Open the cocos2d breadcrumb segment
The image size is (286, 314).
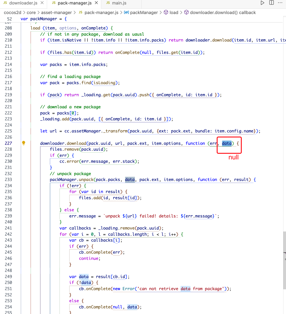pos(12,12)
